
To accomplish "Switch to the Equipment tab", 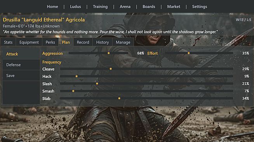I will tap(29, 42).
